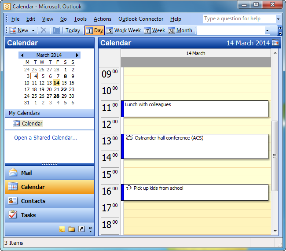Screen dimensions: 286x251
Task: Click the Folder List icon
Action: (71, 229)
